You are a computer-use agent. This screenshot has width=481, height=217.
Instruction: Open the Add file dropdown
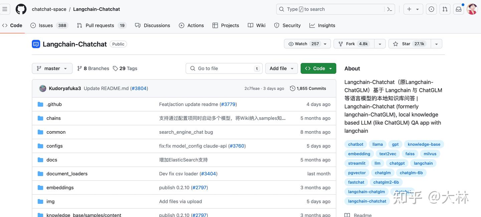[x=282, y=69]
